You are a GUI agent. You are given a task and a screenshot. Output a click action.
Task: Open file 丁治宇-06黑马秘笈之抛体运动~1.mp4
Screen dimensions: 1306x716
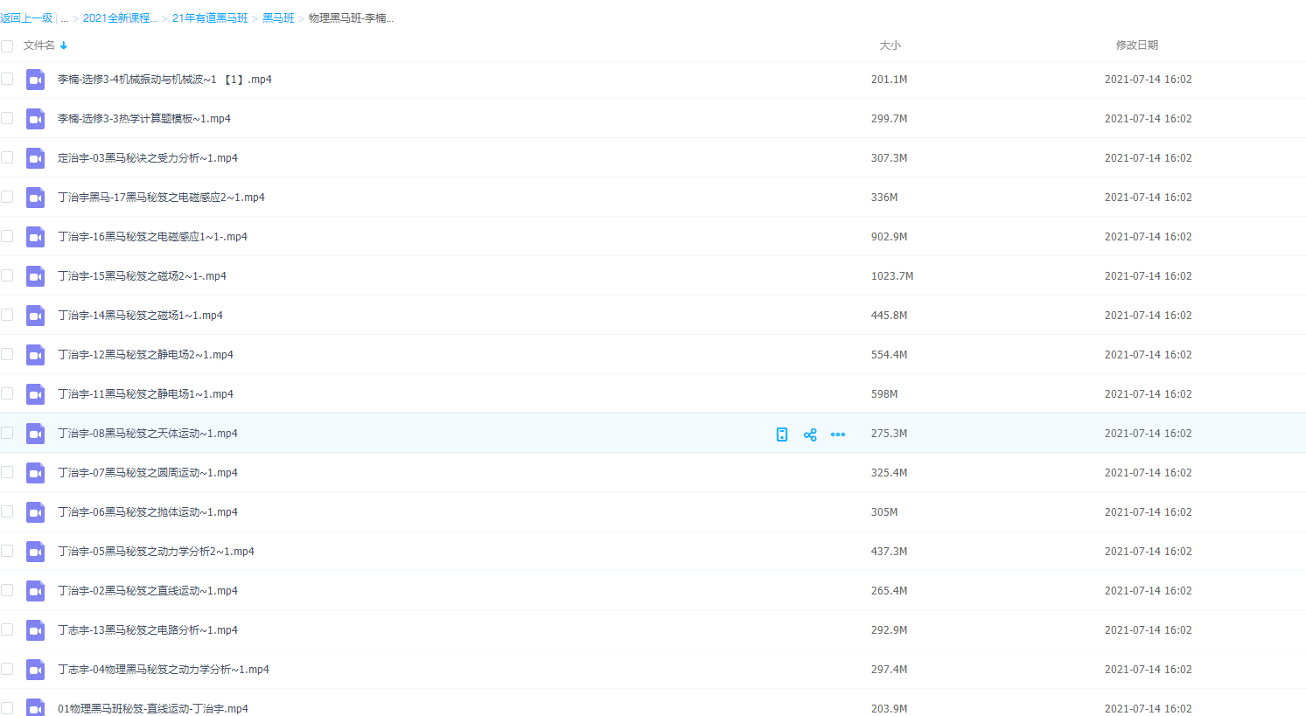[148, 512]
